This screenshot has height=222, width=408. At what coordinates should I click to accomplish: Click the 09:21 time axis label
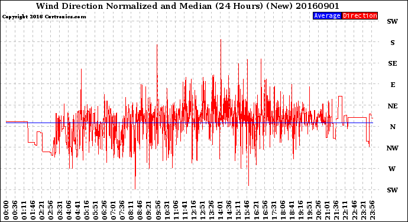click(x=149, y=210)
